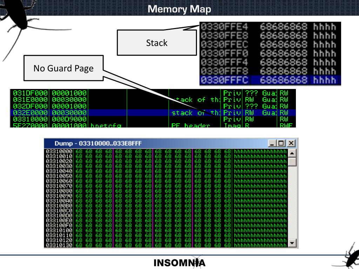Maximize the Dump window
Screen dimensions: 359x269
coord(281,143)
